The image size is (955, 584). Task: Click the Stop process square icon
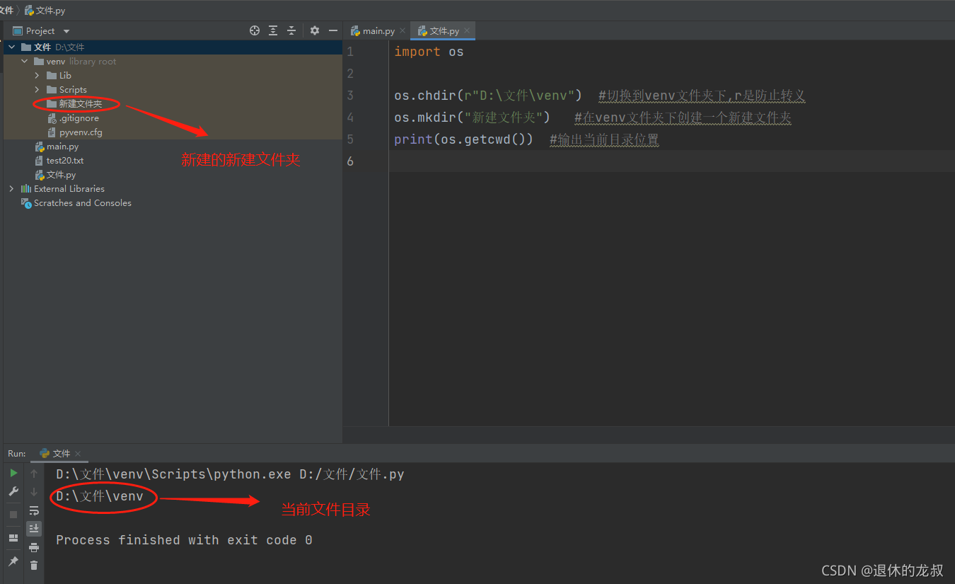point(13,515)
